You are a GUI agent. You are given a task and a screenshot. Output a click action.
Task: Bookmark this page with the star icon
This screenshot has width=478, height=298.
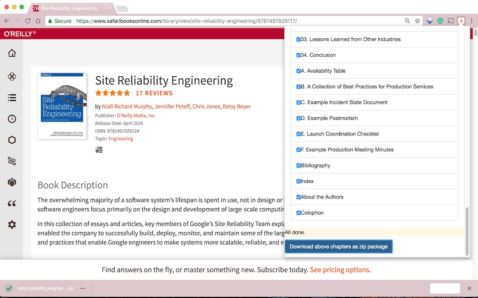418,21
